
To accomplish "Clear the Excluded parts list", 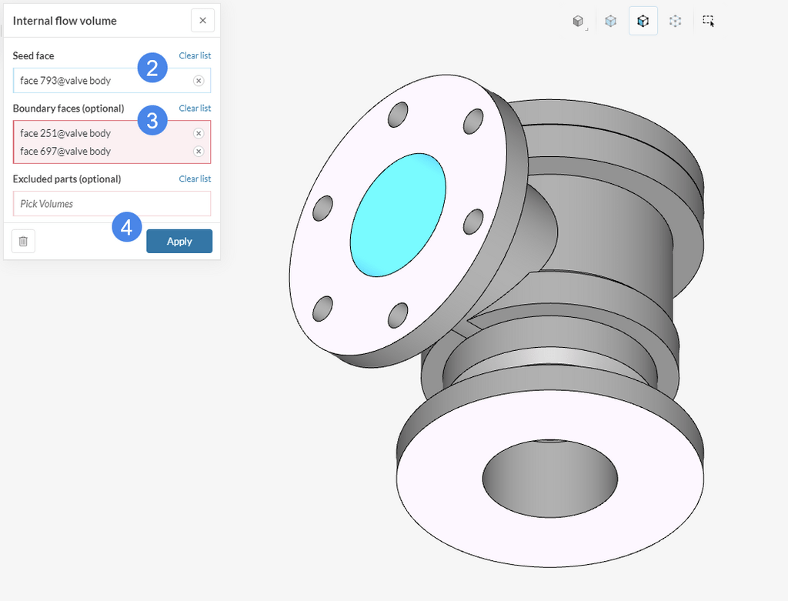I will (x=195, y=179).
